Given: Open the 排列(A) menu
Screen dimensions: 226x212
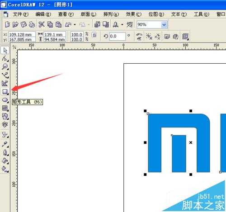Looking at the screenshot, I should tap(111, 14).
